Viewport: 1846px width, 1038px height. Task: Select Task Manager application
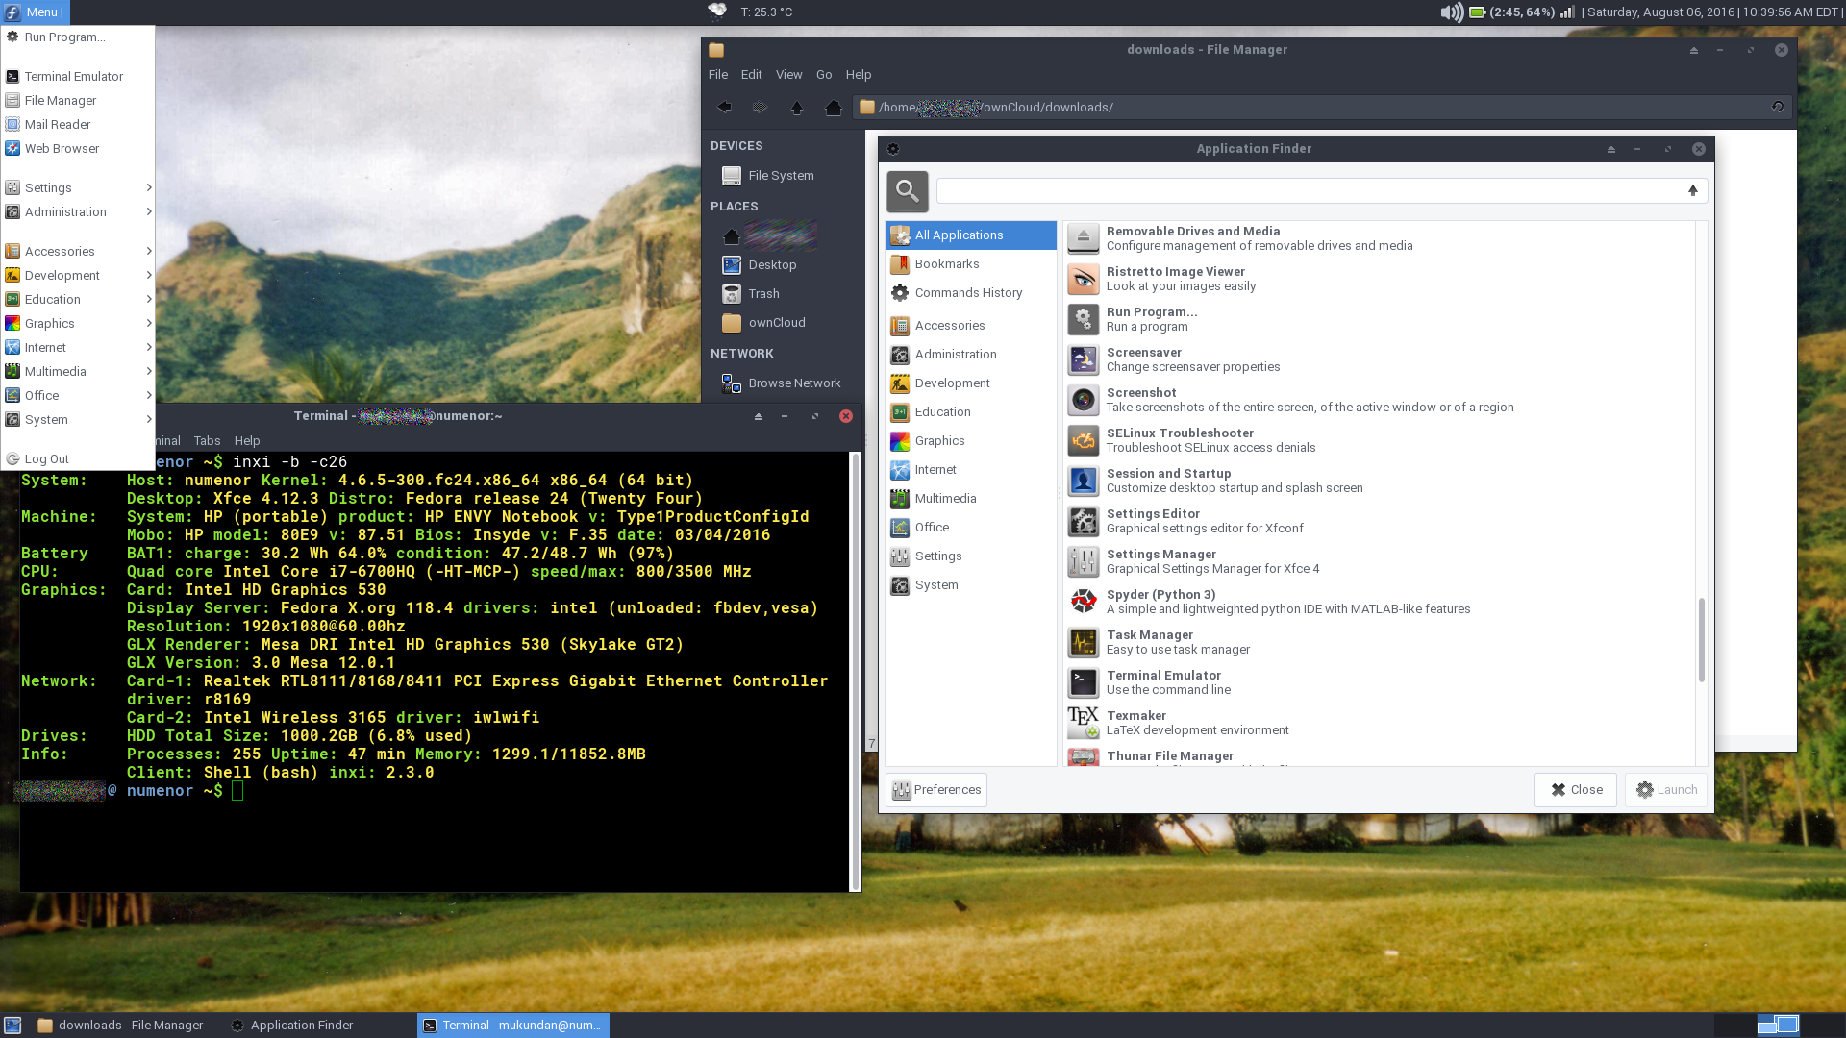tap(1380, 642)
